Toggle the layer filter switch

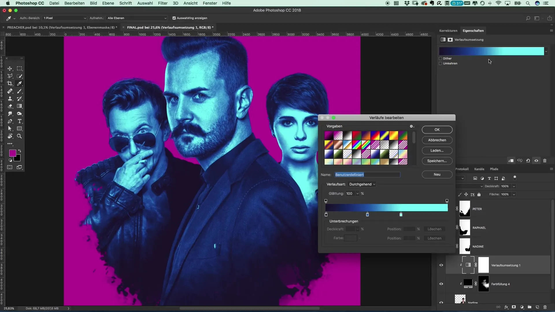coord(515,178)
